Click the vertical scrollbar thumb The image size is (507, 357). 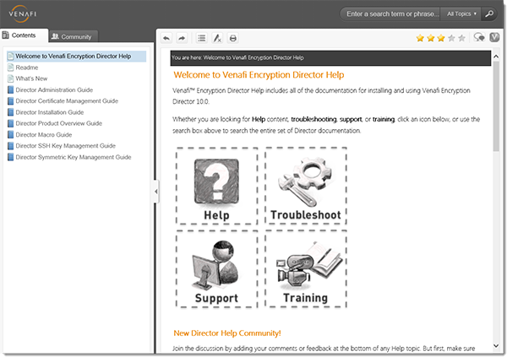coord(496,106)
